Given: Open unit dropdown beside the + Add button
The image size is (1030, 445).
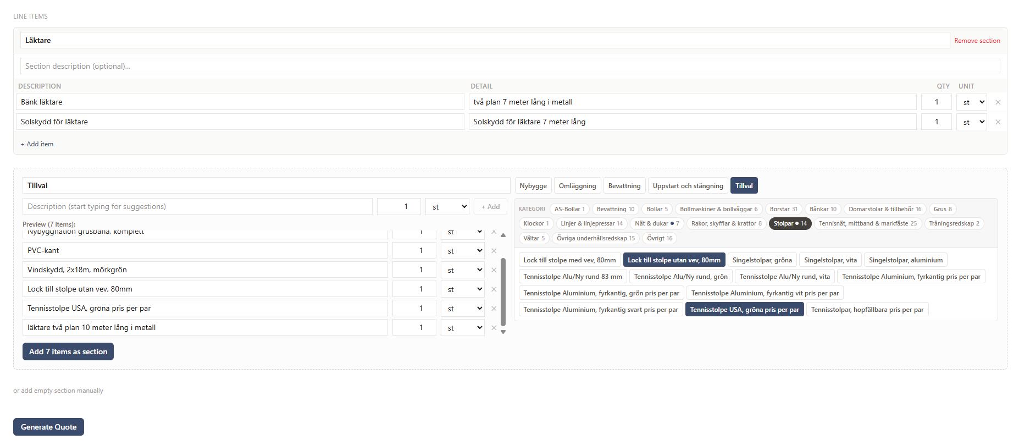Looking at the screenshot, I should coord(447,207).
